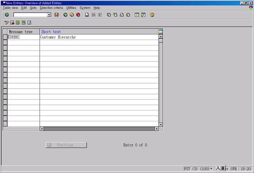
Task: Select the row containing ZDEBHI
Action: (x=5, y=37)
